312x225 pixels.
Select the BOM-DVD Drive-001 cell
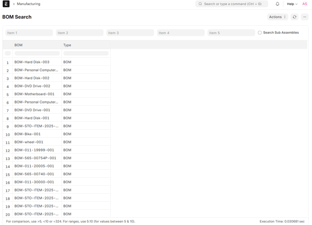click(37, 110)
